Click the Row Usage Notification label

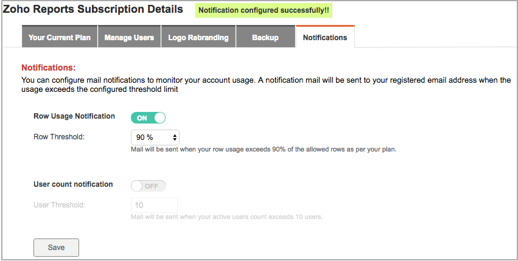tap(74, 116)
